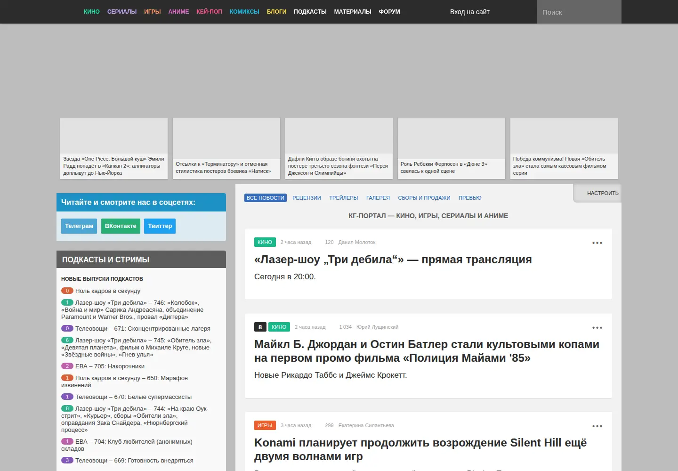The image size is (678, 471).
Task: Open the «Полиция Майами '85» article headline
Action: [x=427, y=351]
